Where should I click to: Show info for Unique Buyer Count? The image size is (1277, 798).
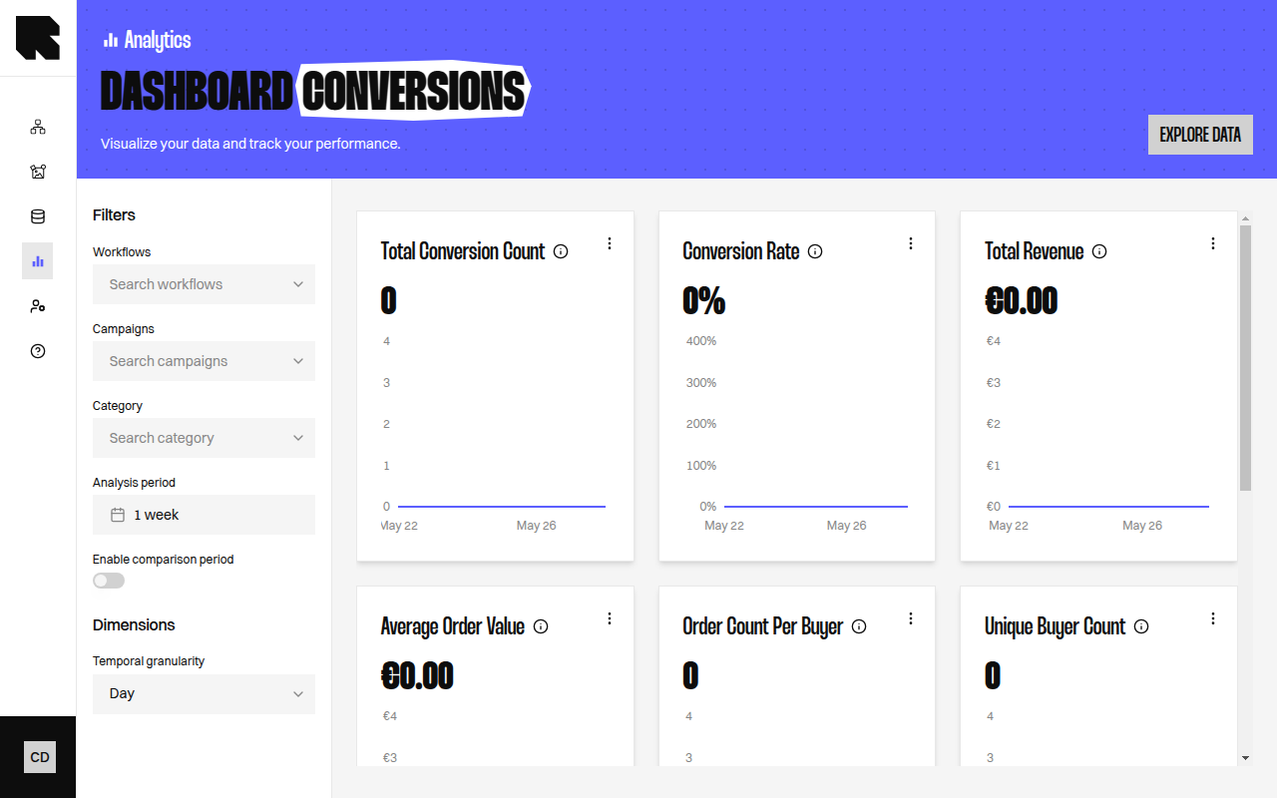(1141, 626)
